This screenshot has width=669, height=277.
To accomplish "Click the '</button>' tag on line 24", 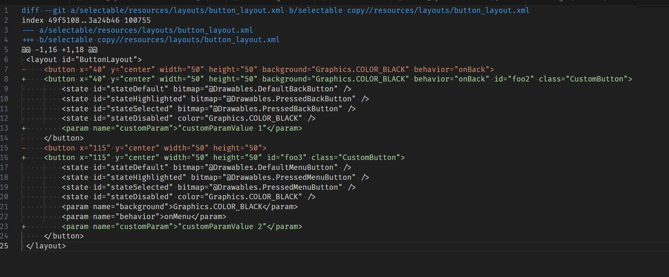I will pos(64,236).
